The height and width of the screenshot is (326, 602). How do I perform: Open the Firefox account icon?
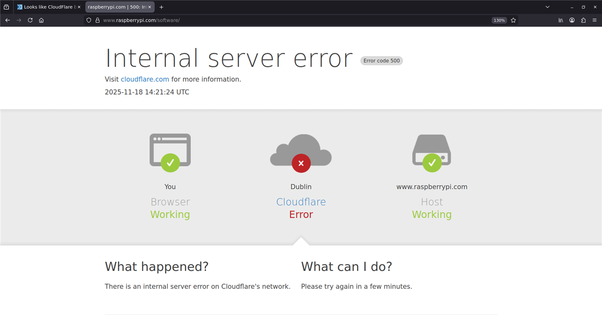(572, 20)
